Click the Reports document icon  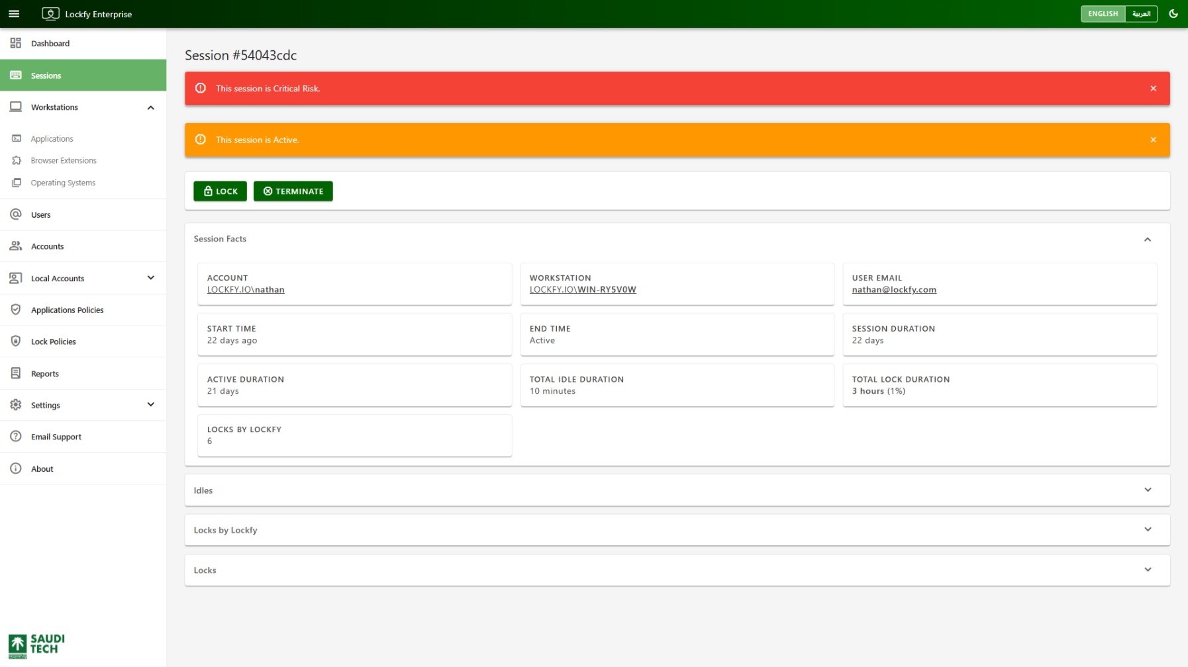[16, 373]
